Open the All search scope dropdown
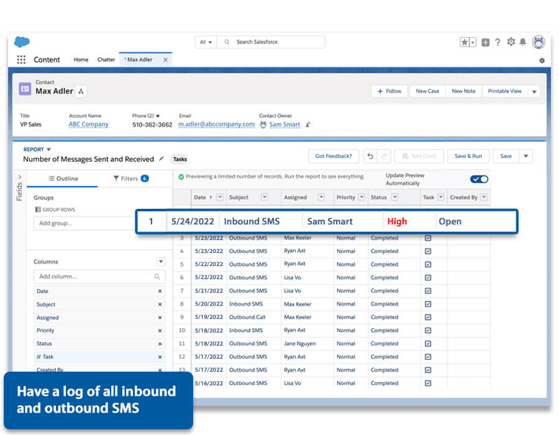 (206, 42)
